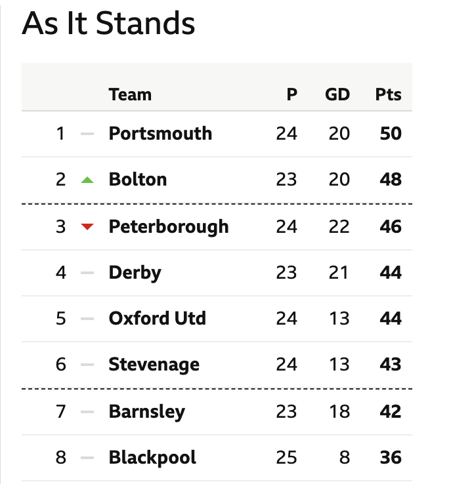Image resolution: width=453 pixels, height=484 pixels.
Task: Click the no-change dash icon beside Derby
Action: click(87, 273)
